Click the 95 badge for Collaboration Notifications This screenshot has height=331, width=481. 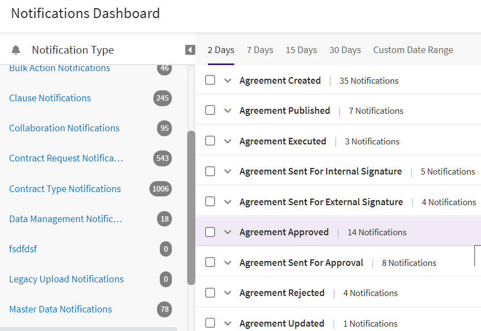pyautogui.click(x=164, y=129)
